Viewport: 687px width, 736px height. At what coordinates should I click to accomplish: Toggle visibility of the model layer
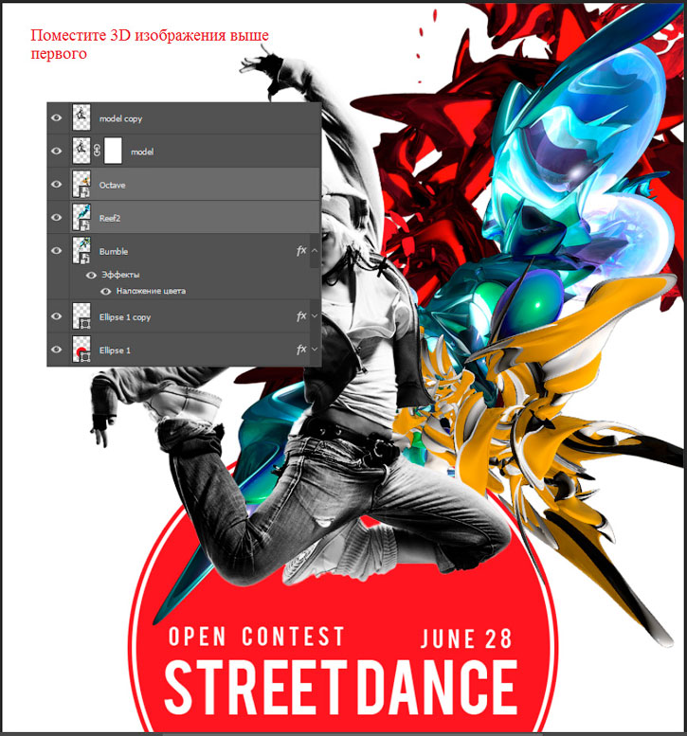click(x=56, y=151)
